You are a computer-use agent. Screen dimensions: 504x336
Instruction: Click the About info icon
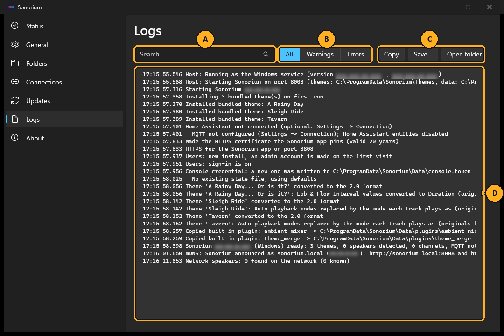pyautogui.click(x=15, y=138)
